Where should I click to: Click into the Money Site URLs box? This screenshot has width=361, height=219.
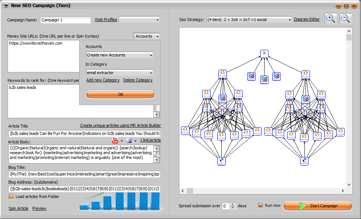pyautogui.click(x=44, y=56)
